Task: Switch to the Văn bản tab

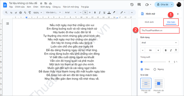Action: pos(171,22)
